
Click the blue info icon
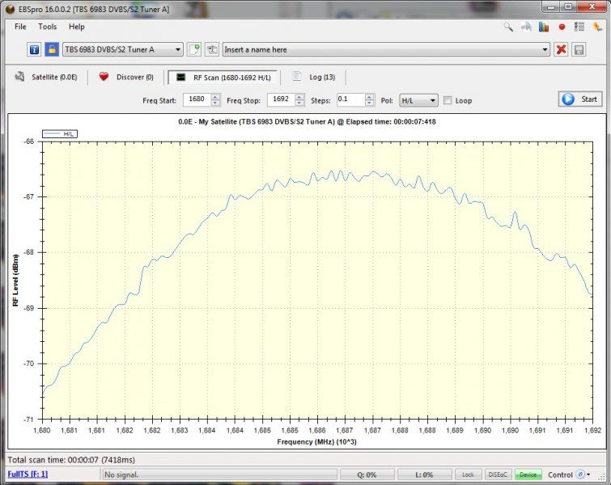pyautogui.click(x=34, y=49)
